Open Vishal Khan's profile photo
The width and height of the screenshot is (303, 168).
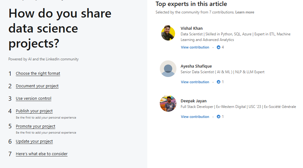tap(168, 33)
